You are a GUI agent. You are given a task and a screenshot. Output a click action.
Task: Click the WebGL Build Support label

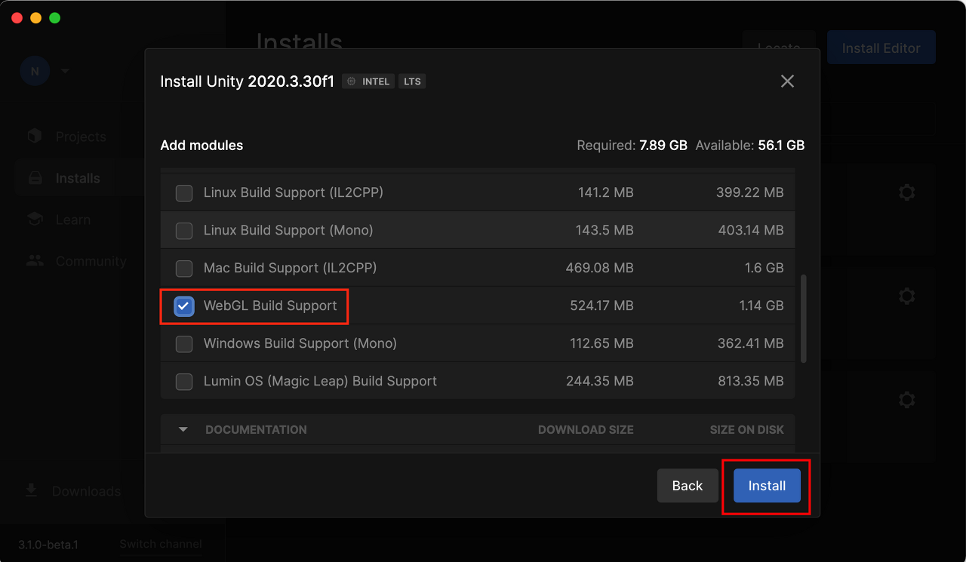pos(270,306)
